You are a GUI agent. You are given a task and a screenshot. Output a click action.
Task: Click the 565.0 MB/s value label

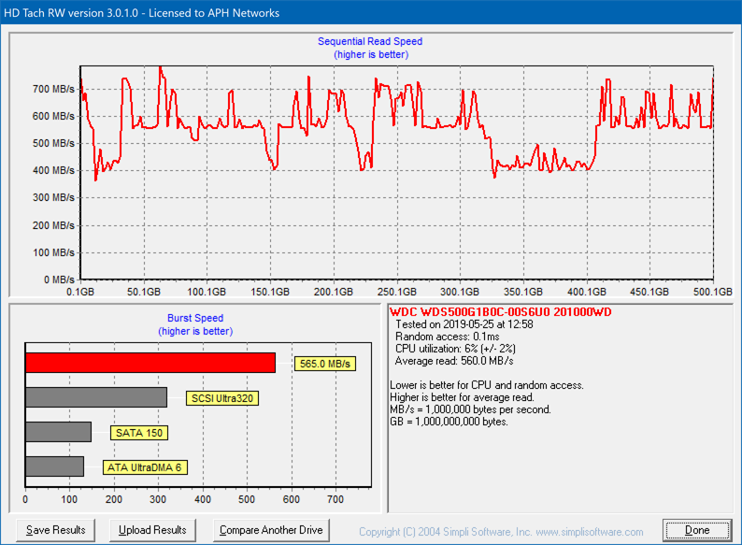click(325, 364)
